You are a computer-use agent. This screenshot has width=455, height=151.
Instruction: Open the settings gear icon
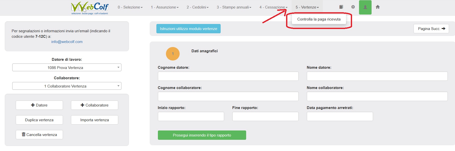point(353,7)
